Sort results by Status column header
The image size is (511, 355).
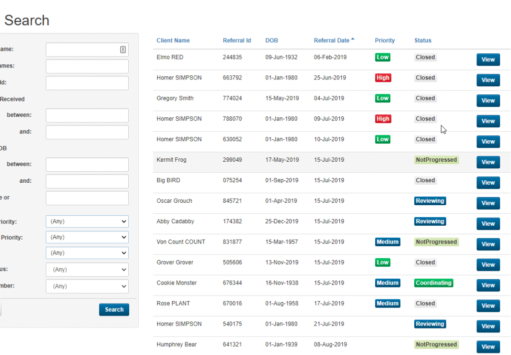423,40
